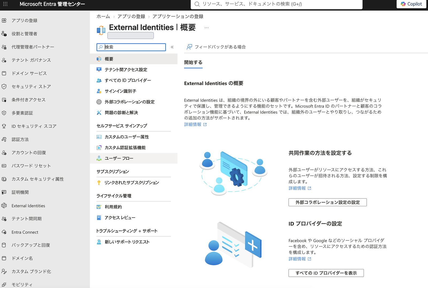Click the 役割と管理者 sidebar icon
Image resolution: width=428 pixels, height=288 pixels.
coord(4,34)
